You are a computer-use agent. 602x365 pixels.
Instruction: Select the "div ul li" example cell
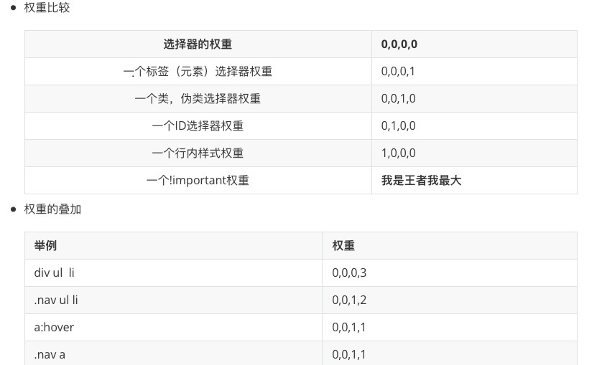(x=55, y=273)
